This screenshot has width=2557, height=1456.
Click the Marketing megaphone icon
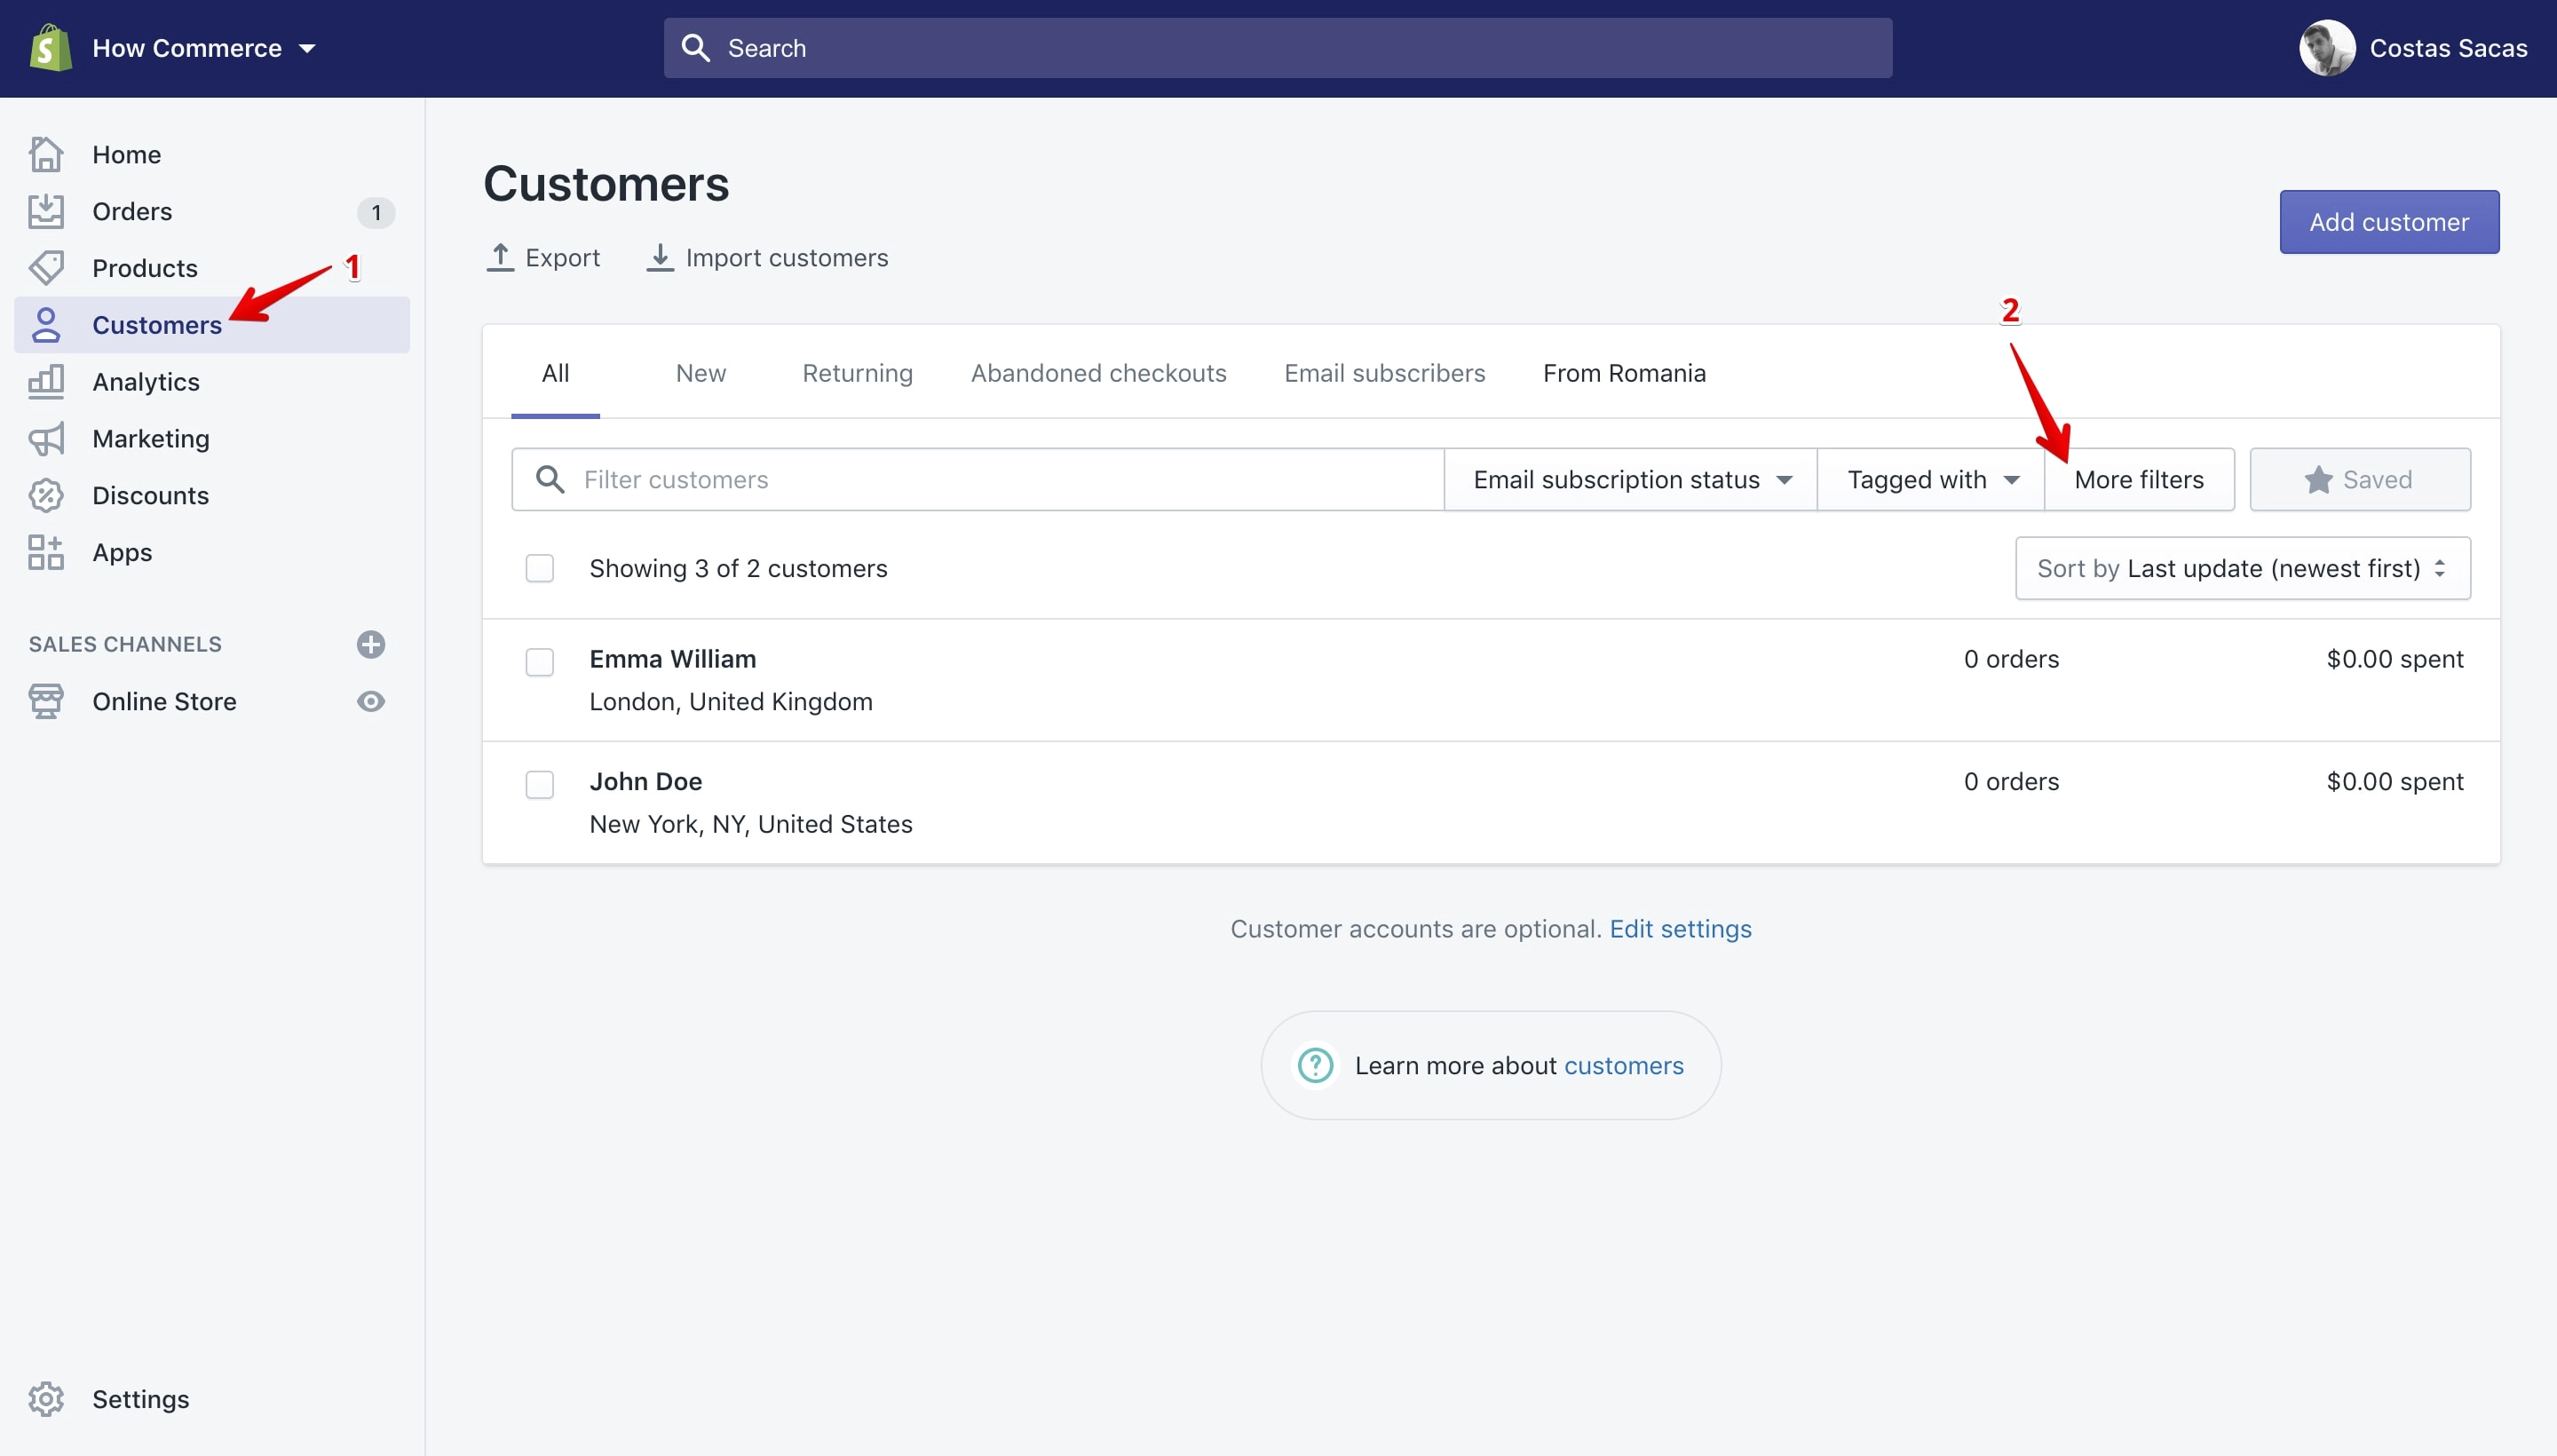[46, 439]
